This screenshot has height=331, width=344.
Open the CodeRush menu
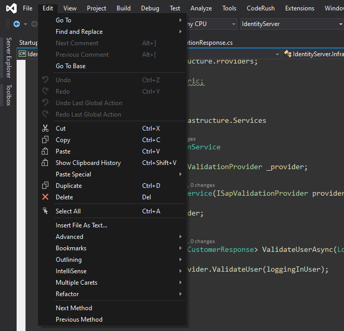coord(261,8)
